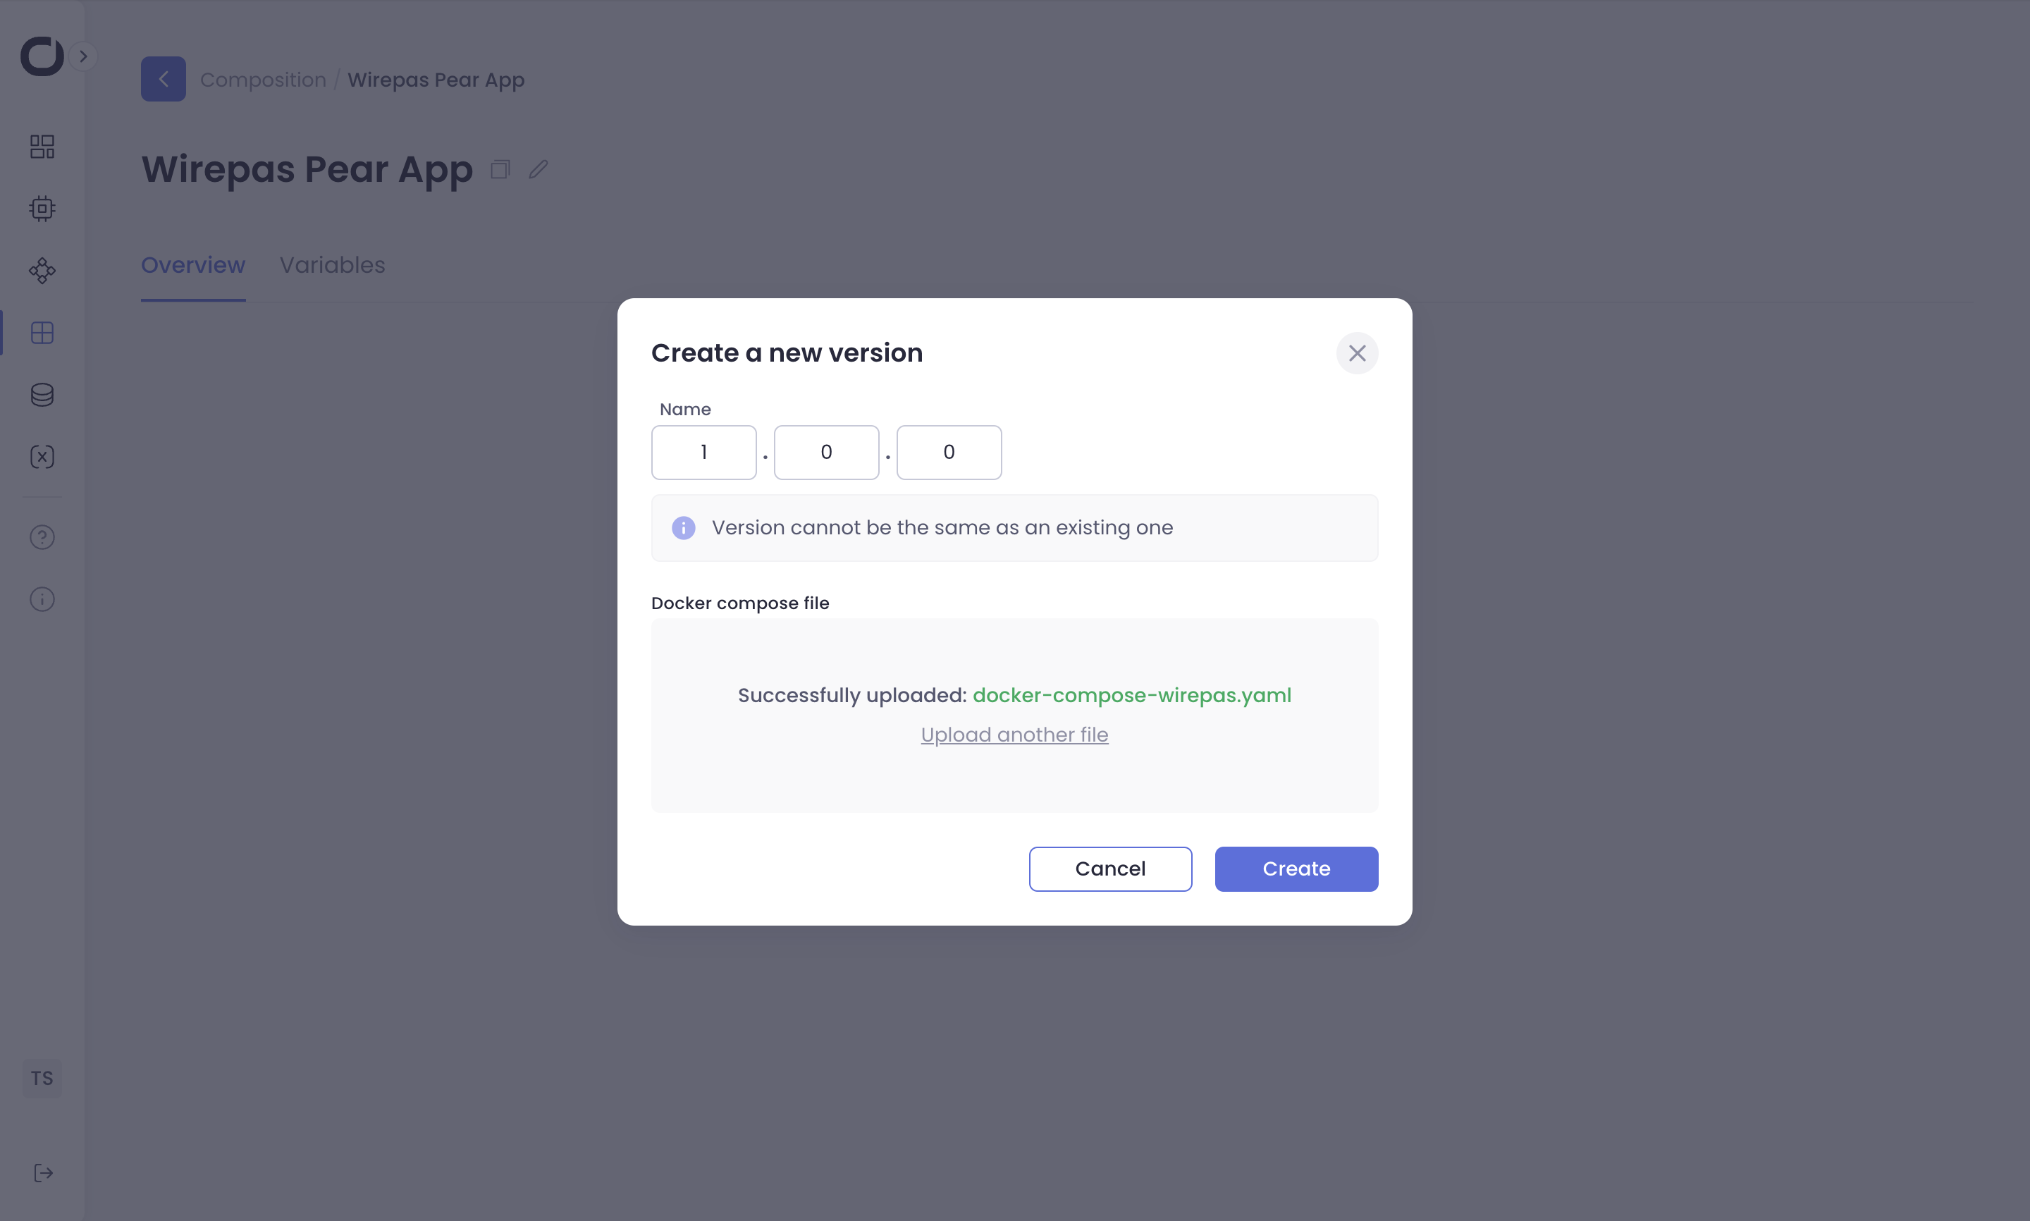This screenshot has height=1221, width=2030.
Task: Click the help question mark icon
Action: 42,537
